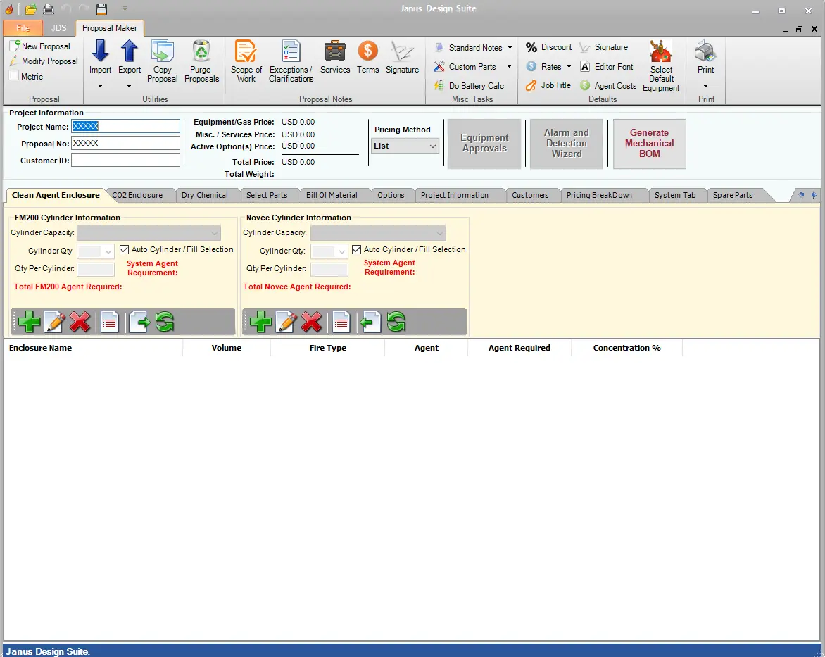Toggle the Metric checkbox
This screenshot has width=825, height=657.
pos(14,76)
